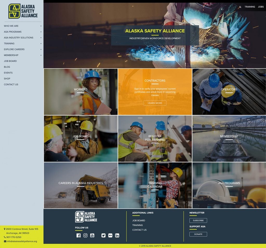Click the white footer Alaska Safety Alliance logo
The height and width of the screenshot is (248, 266).
(x=86, y=217)
